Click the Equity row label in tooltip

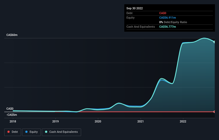click(130, 18)
